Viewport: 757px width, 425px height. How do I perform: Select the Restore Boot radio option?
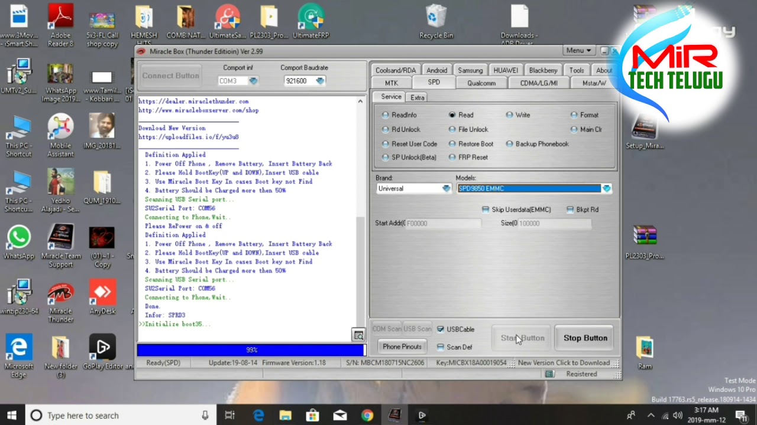(471, 144)
